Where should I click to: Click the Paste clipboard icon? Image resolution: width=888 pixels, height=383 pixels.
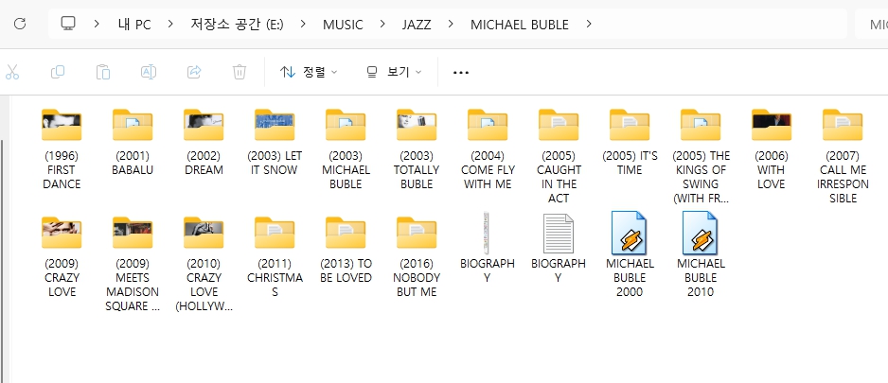(x=102, y=72)
